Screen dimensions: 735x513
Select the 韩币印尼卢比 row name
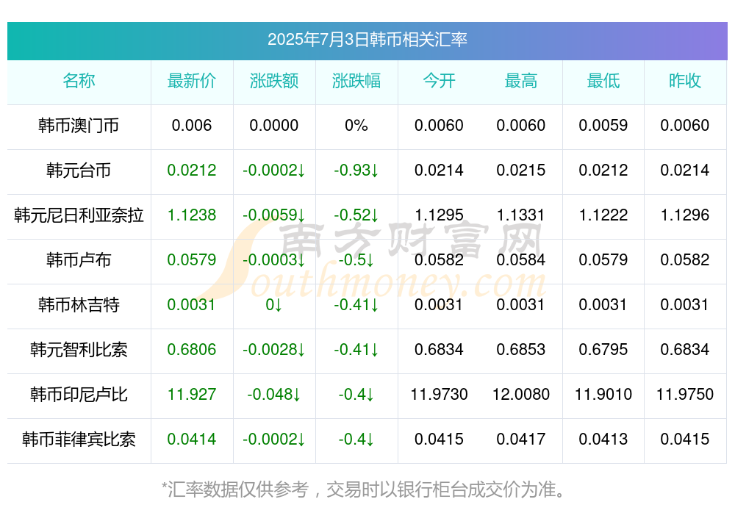[x=79, y=395]
